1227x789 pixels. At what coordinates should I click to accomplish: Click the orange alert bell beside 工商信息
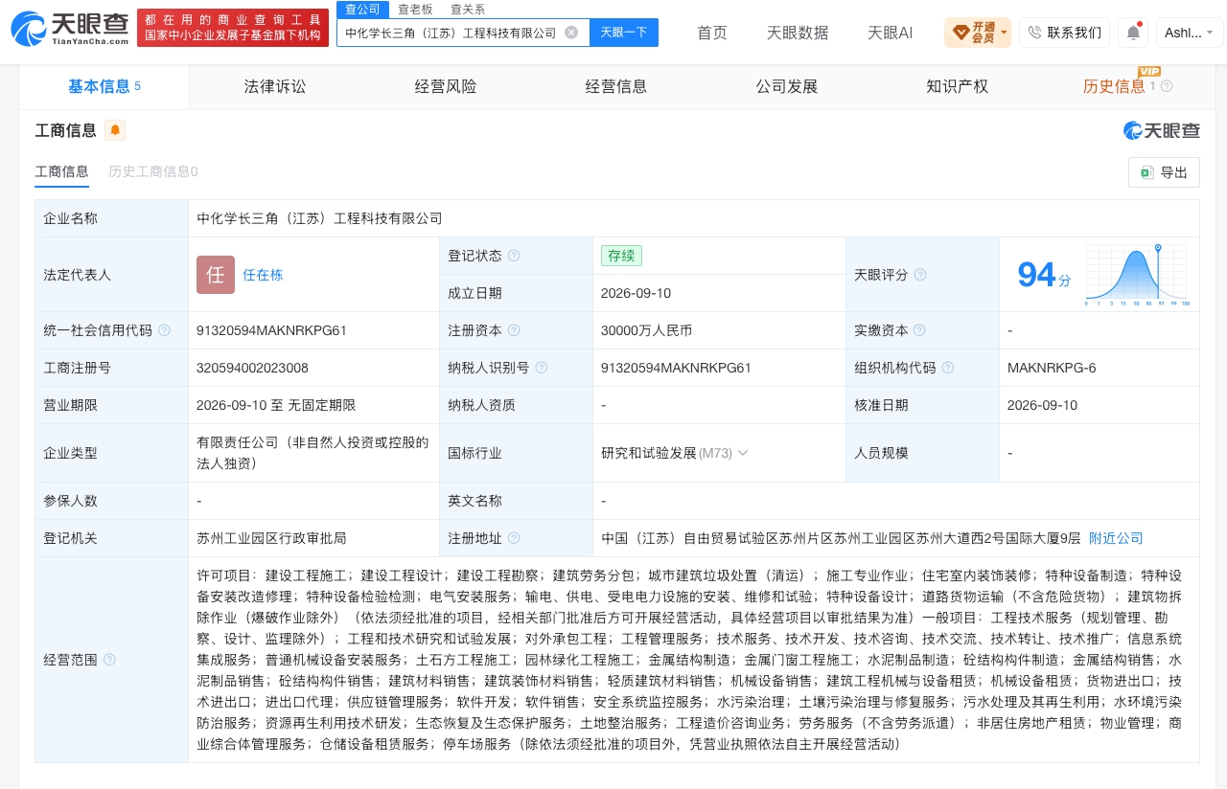[x=115, y=130]
